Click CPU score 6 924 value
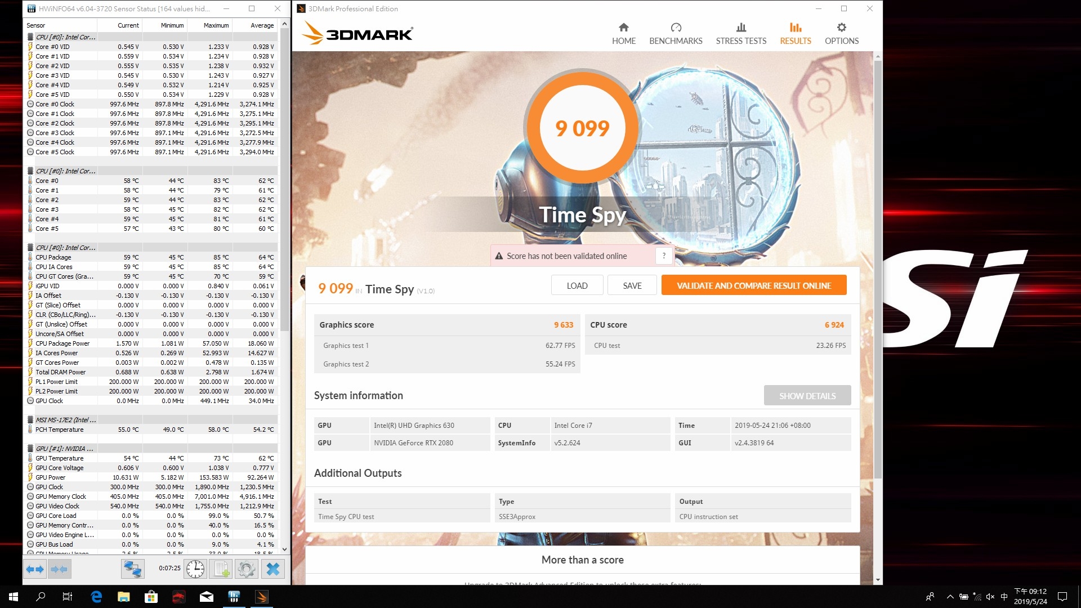 click(x=834, y=325)
